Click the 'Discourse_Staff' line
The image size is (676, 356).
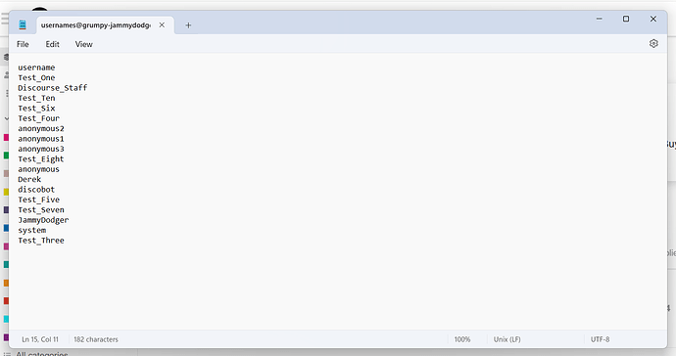pos(53,88)
